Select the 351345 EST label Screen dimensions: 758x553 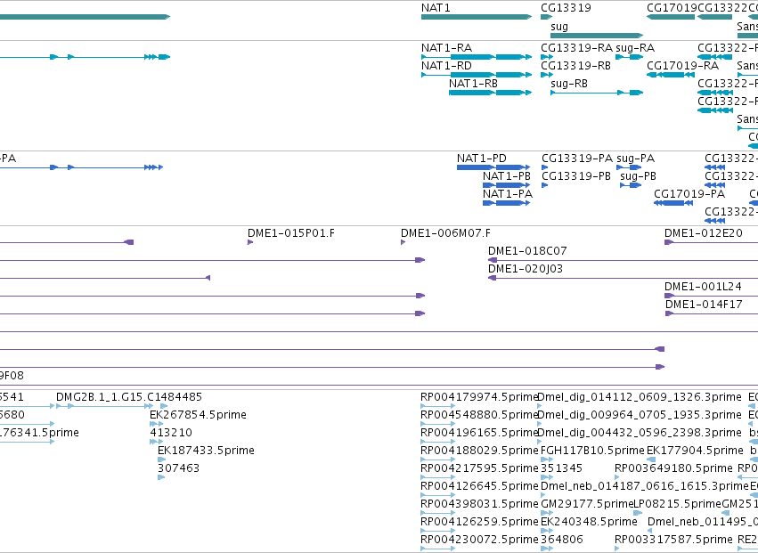[561, 468]
